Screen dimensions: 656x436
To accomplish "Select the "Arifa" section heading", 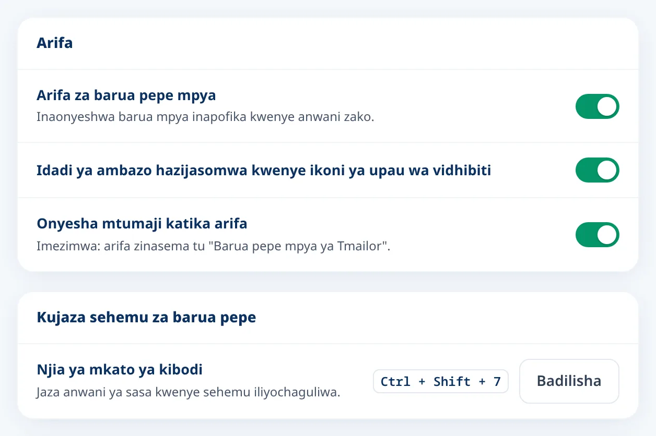I will [55, 43].
